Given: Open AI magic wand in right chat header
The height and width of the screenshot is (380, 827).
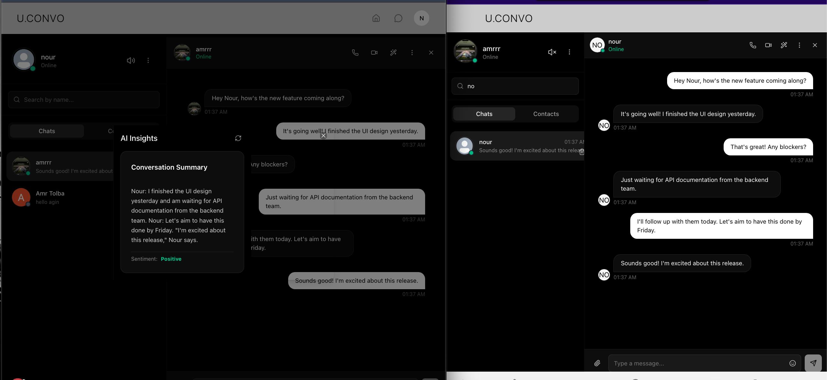Looking at the screenshot, I should (784, 45).
